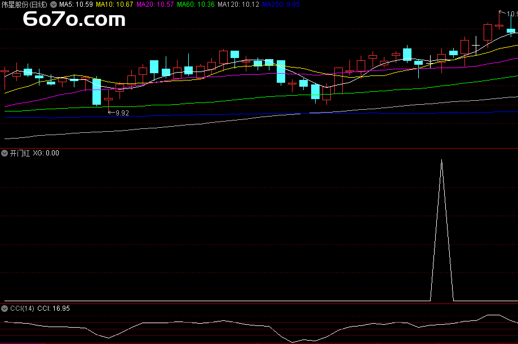This screenshot has width=518, height=344.
Task: Select the CCI: 16.95 value
Action: point(54,309)
